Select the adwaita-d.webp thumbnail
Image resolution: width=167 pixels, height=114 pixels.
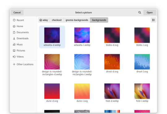pyautogui.click(x=52, y=35)
